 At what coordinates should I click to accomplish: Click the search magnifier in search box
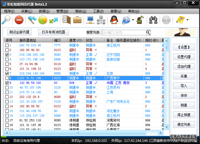148,32
